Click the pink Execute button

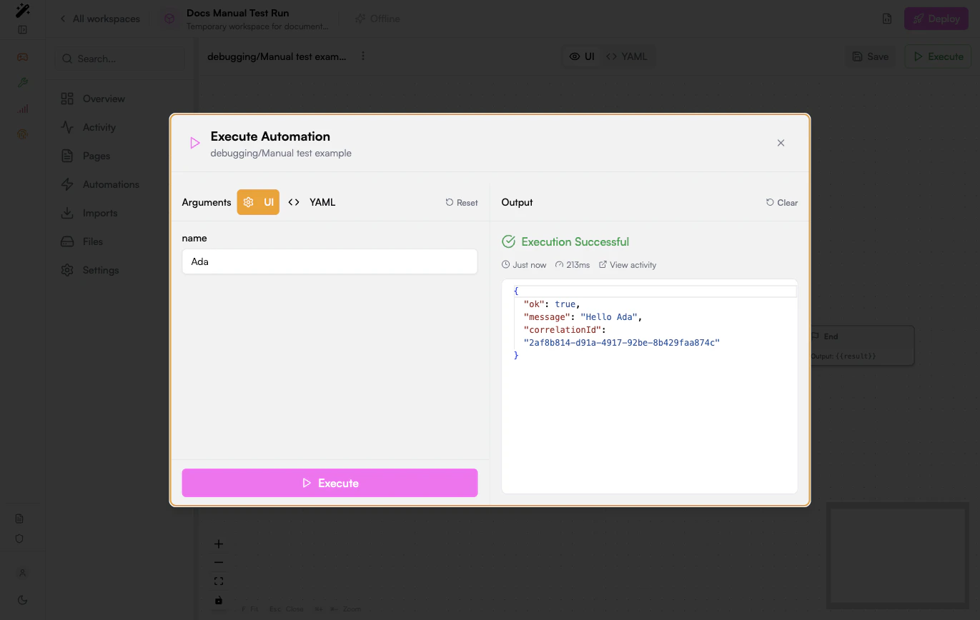point(330,483)
